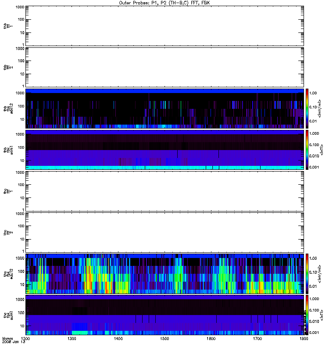Click the "1300" time axis label
The width and height of the screenshot is (329, 351).
tap(72, 338)
